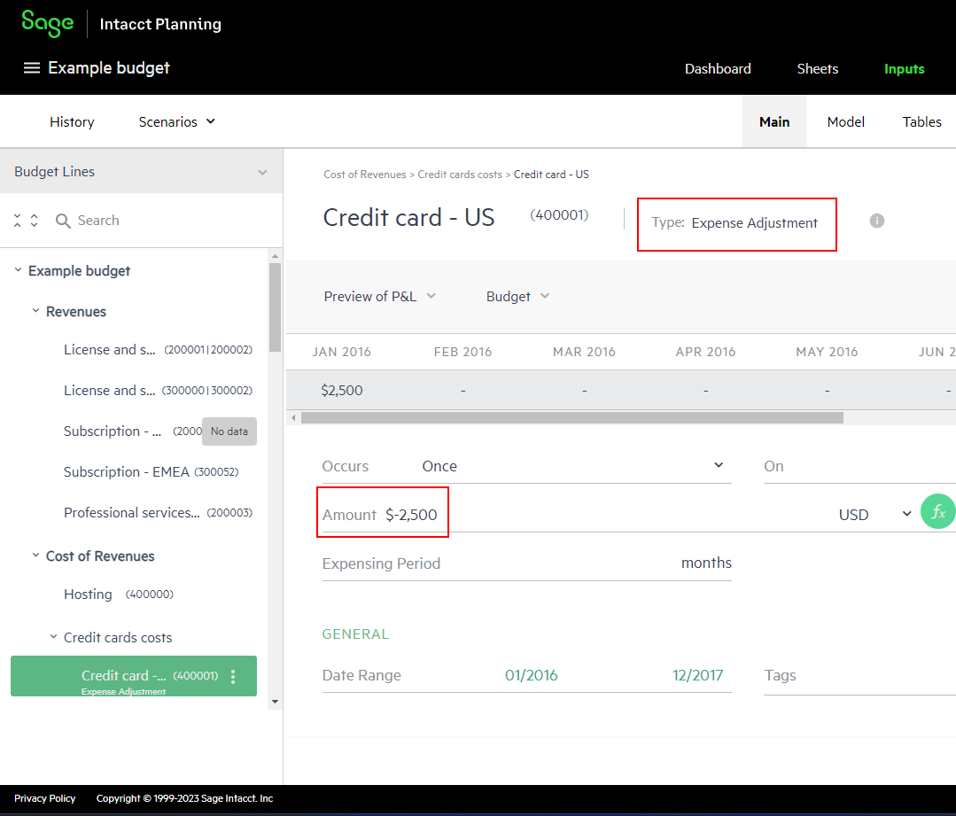The height and width of the screenshot is (816, 956).
Task: Open the Budget view dropdown
Action: pos(517,297)
